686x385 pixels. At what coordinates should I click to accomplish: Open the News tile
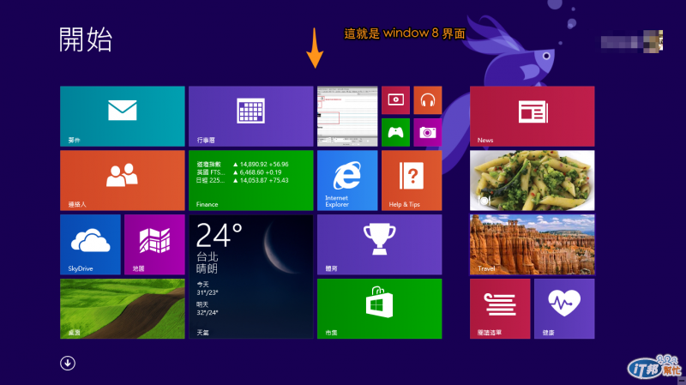click(532, 117)
